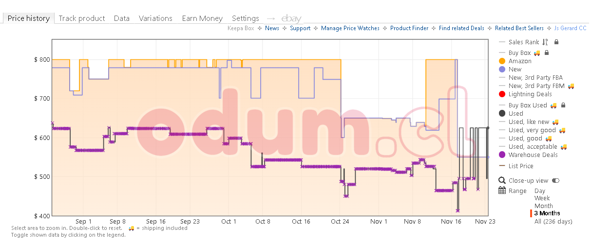The image size is (611, 244).
Task: Click the lock icon beside Buy Box
Action: click(547, 52)
